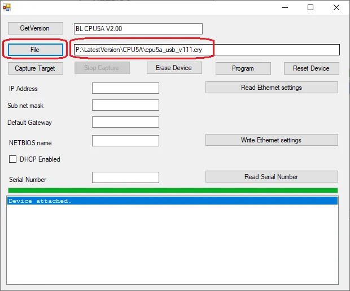Click Reset Device
Image resolution: width=350 pixels, height=291 pixels.
coord(312,68)
